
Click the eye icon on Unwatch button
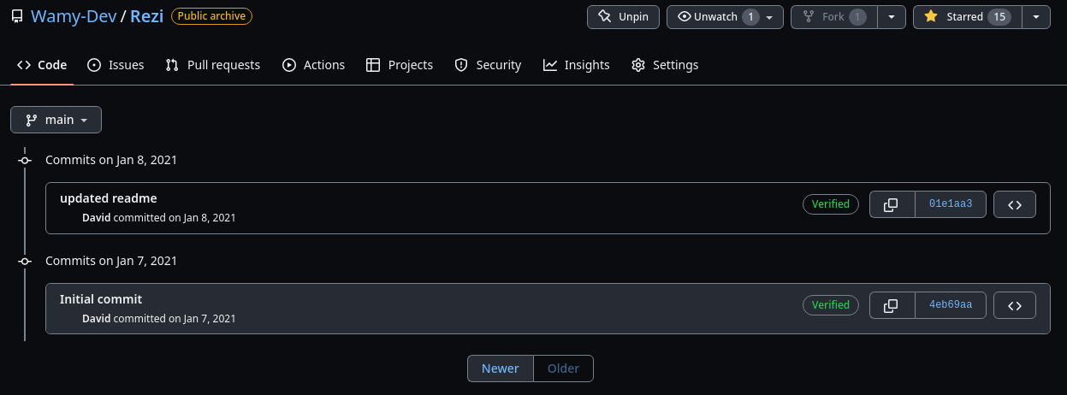pos(684,16)
